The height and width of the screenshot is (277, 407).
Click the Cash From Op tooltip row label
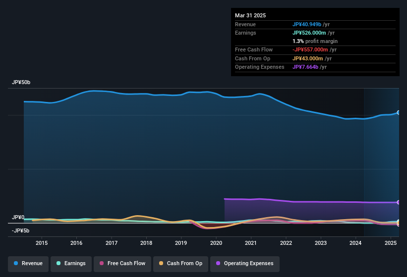point(252,58)
